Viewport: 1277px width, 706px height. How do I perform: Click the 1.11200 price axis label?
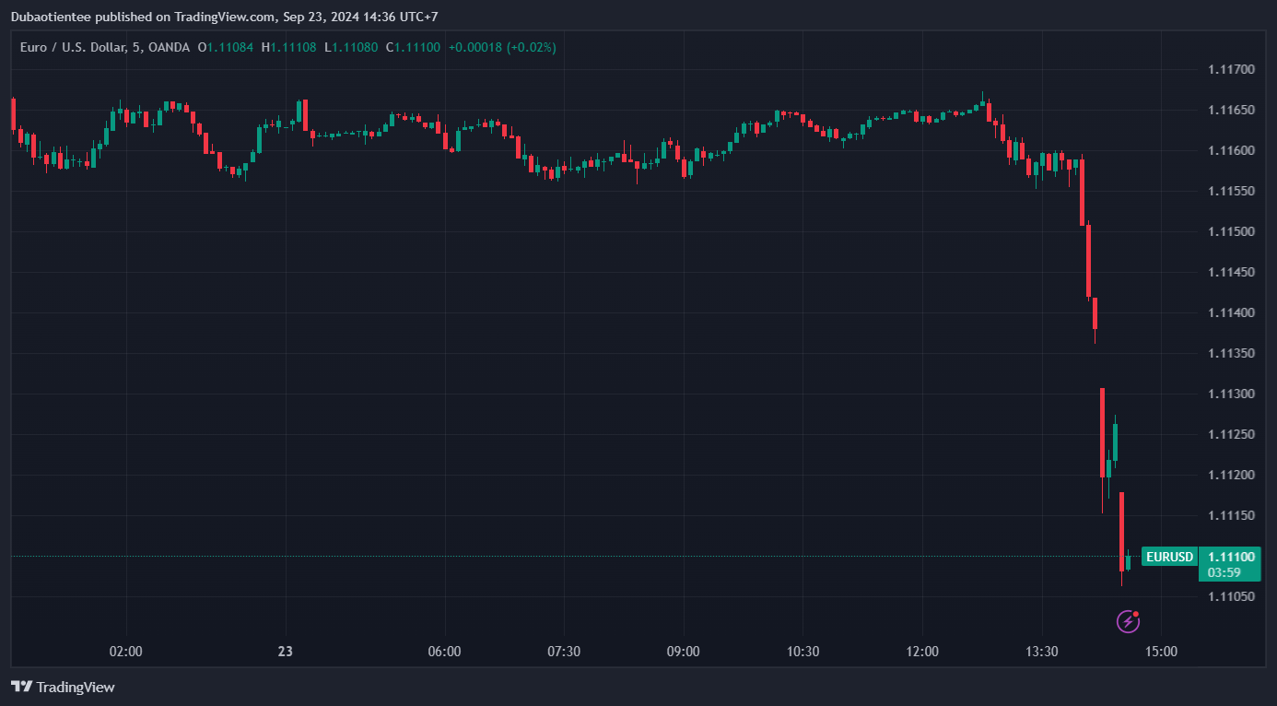pyautogui.click(x=1231, y=476)
